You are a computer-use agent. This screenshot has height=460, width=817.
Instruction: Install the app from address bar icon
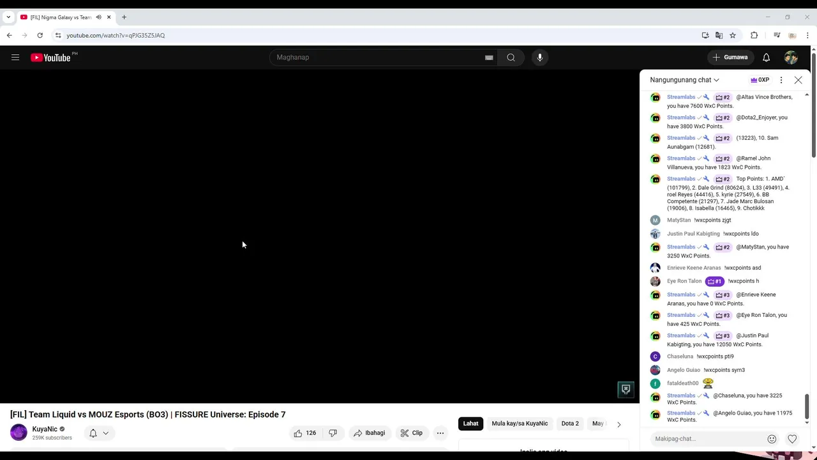[705, 35]
